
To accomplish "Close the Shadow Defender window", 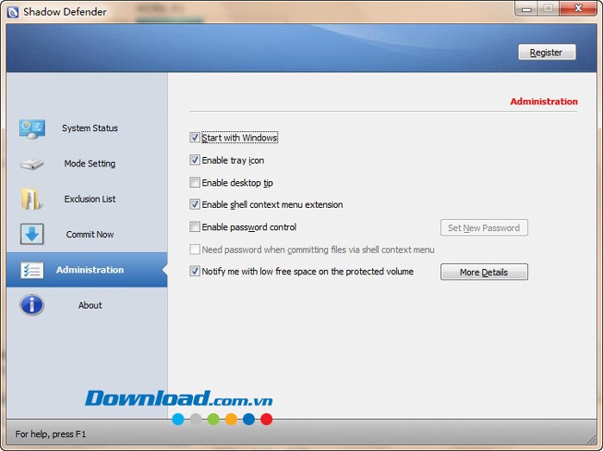I will click(578, 9).
